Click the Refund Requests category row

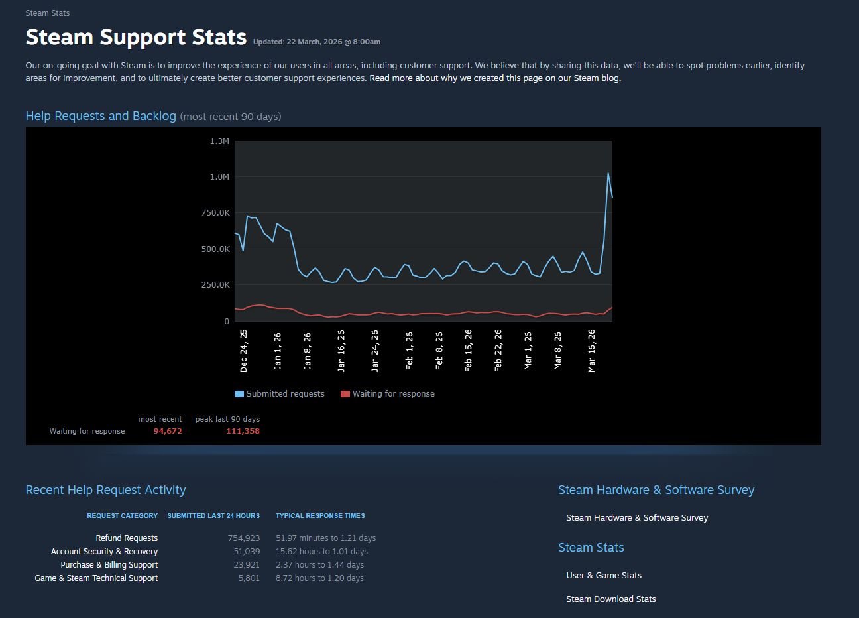[127, 538]
